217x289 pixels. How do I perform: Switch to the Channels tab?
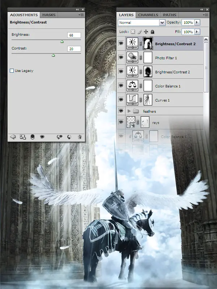coord(148,15)
